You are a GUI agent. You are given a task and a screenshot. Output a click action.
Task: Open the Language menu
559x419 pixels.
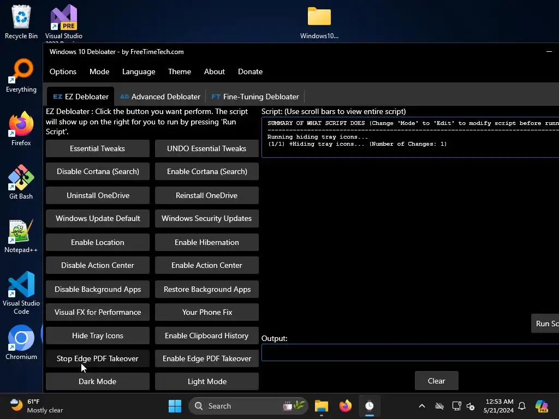[139, 71]
